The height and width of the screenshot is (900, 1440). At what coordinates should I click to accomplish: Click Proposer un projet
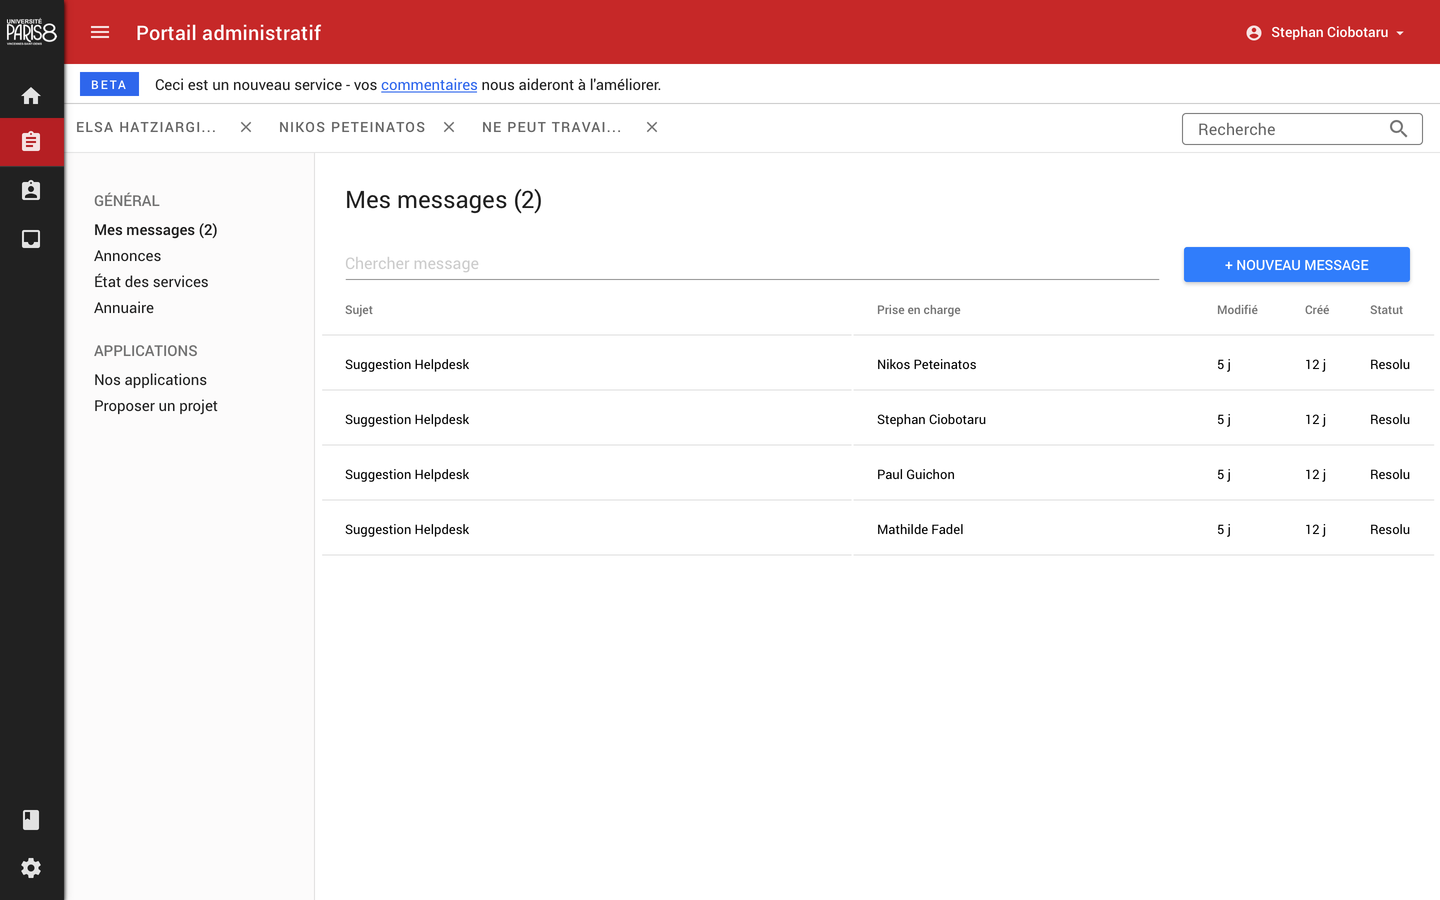[x=156, y=405]
